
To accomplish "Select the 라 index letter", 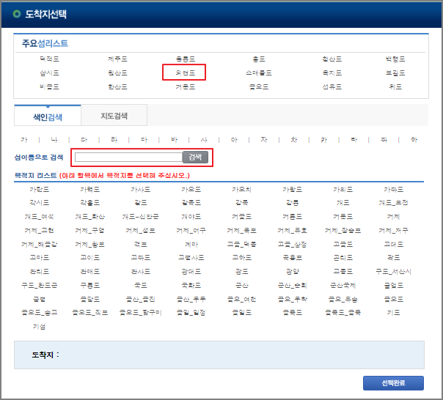I will (114, 139).
